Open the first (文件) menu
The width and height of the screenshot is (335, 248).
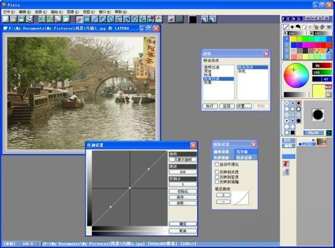point(9,12)
